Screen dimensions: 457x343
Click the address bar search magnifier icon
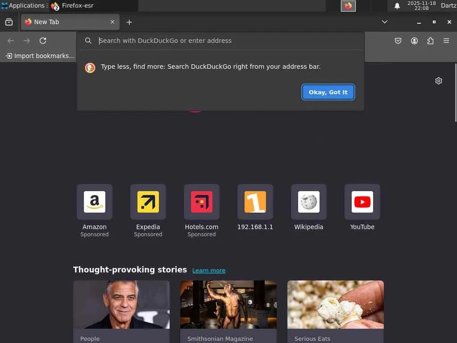(88, 41)
